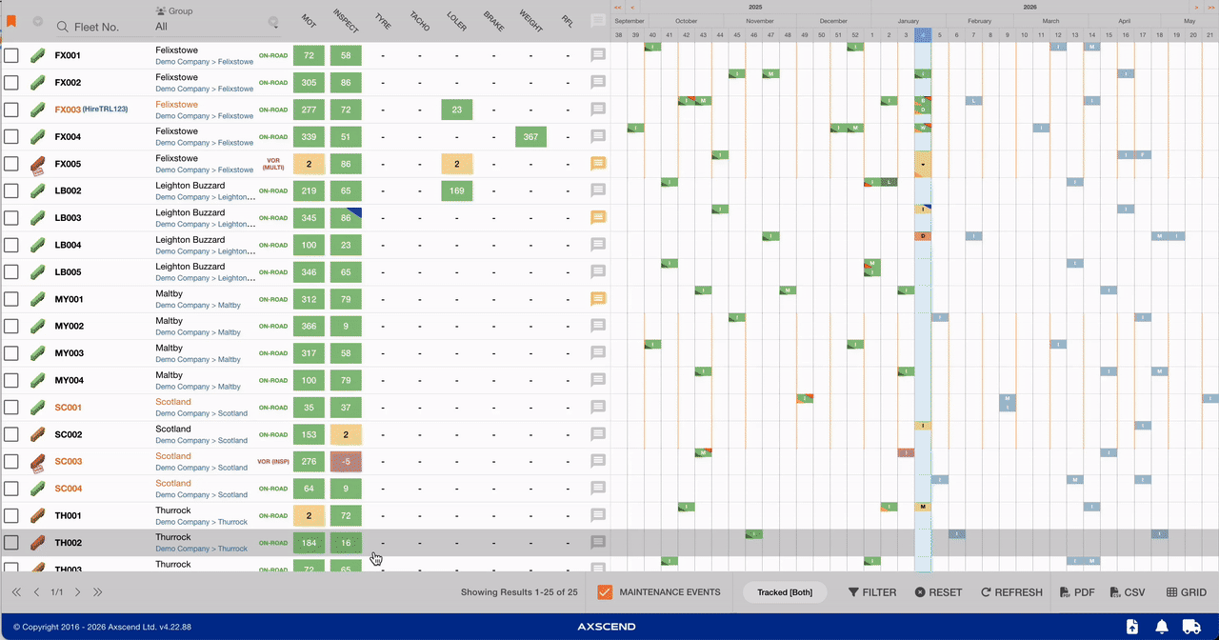Expand the dropdown next to bookmark icon
This screenshot has width=1219, height=640.
point(37,21)
